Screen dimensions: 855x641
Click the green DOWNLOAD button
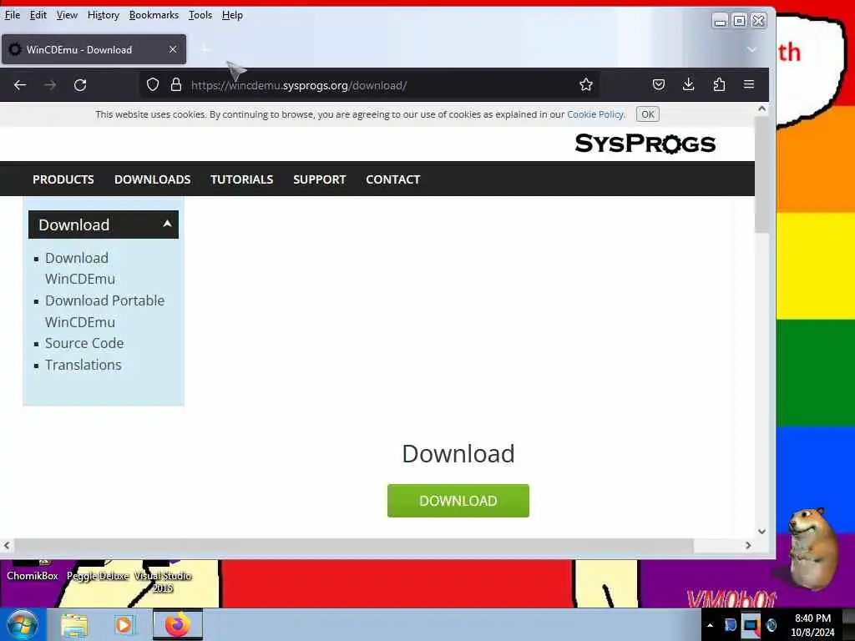click(458, 501)
